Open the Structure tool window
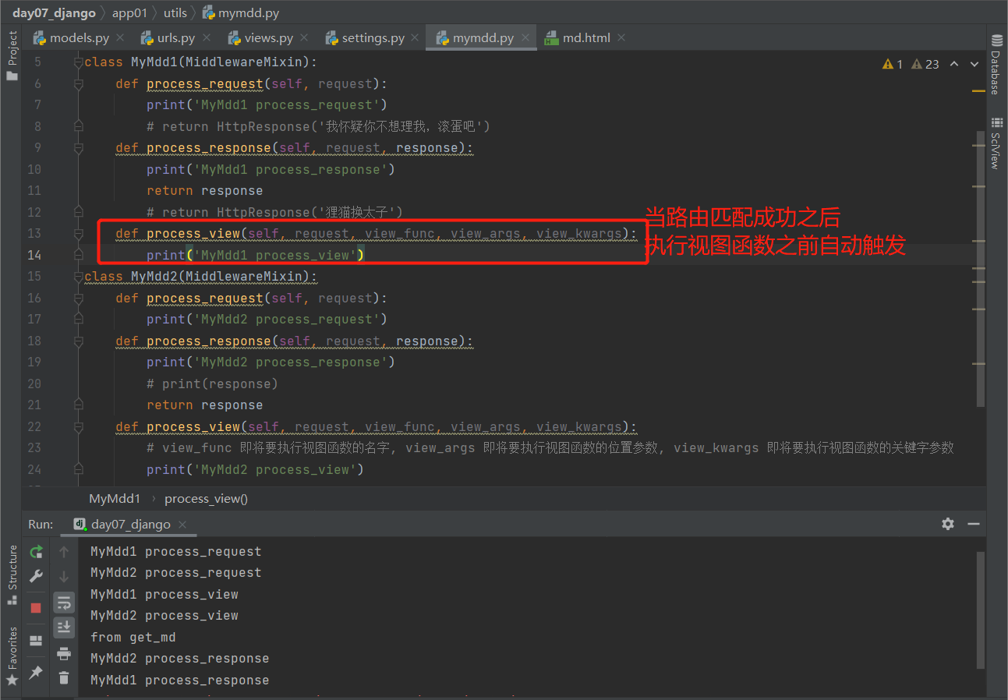Image resolution: width=1008 pixels, height=700 pixels. pyautogui.click(x=12, y=574)
